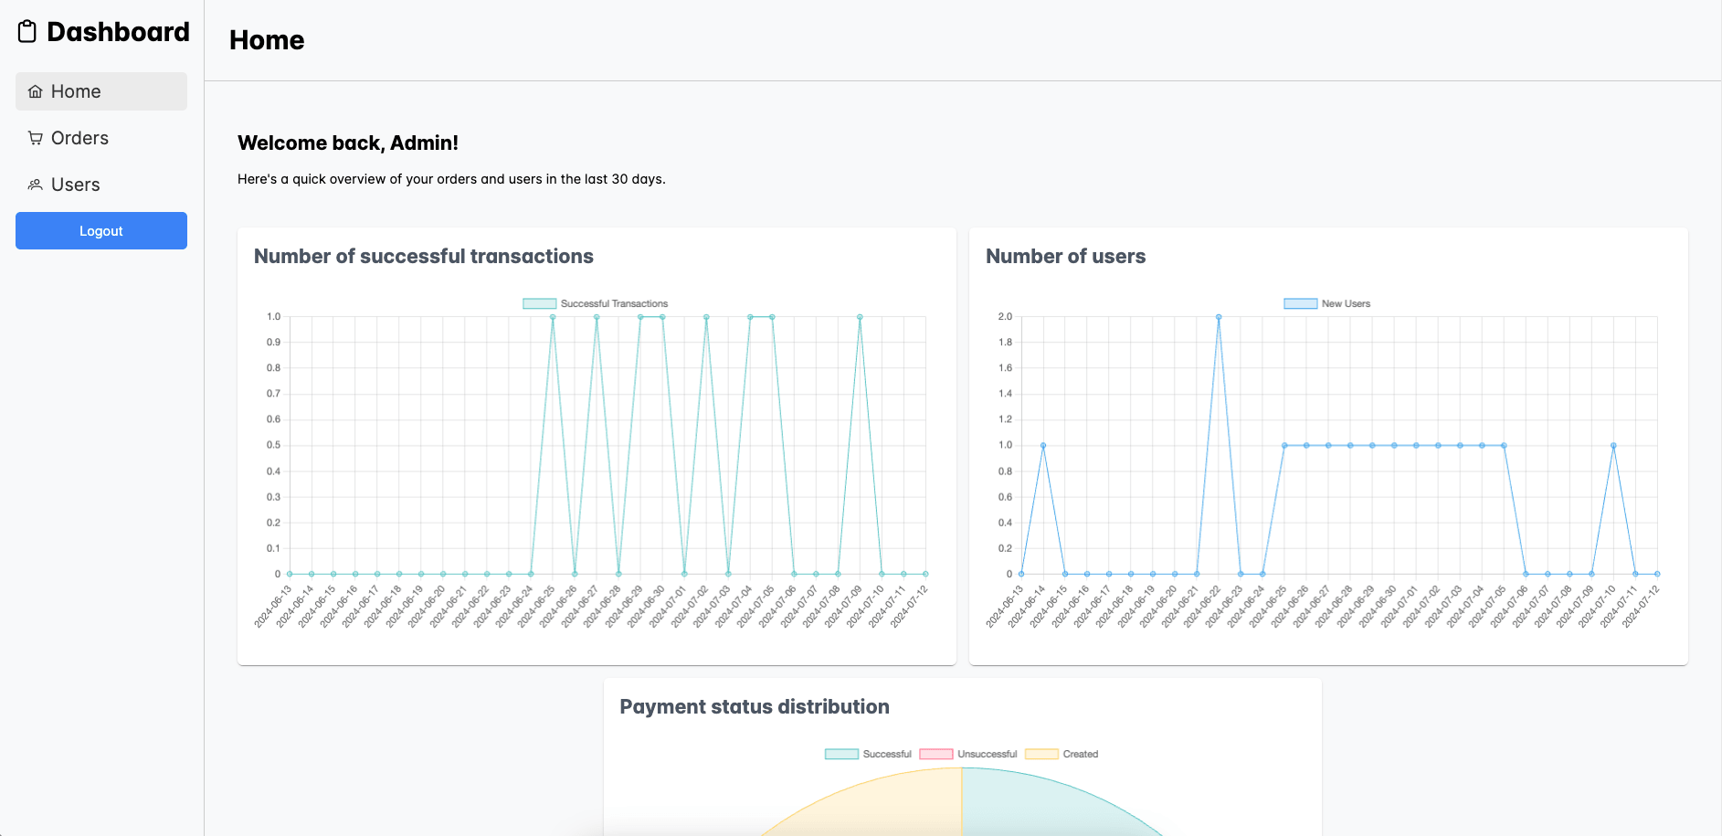
Task: Open the Users page from the sidebar
Action: (x=76, y=185)
